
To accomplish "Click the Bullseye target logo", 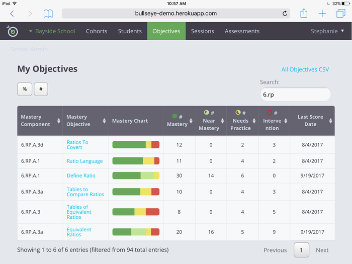I will coord(13,31).
